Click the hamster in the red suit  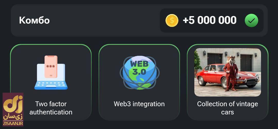point(231,73)
